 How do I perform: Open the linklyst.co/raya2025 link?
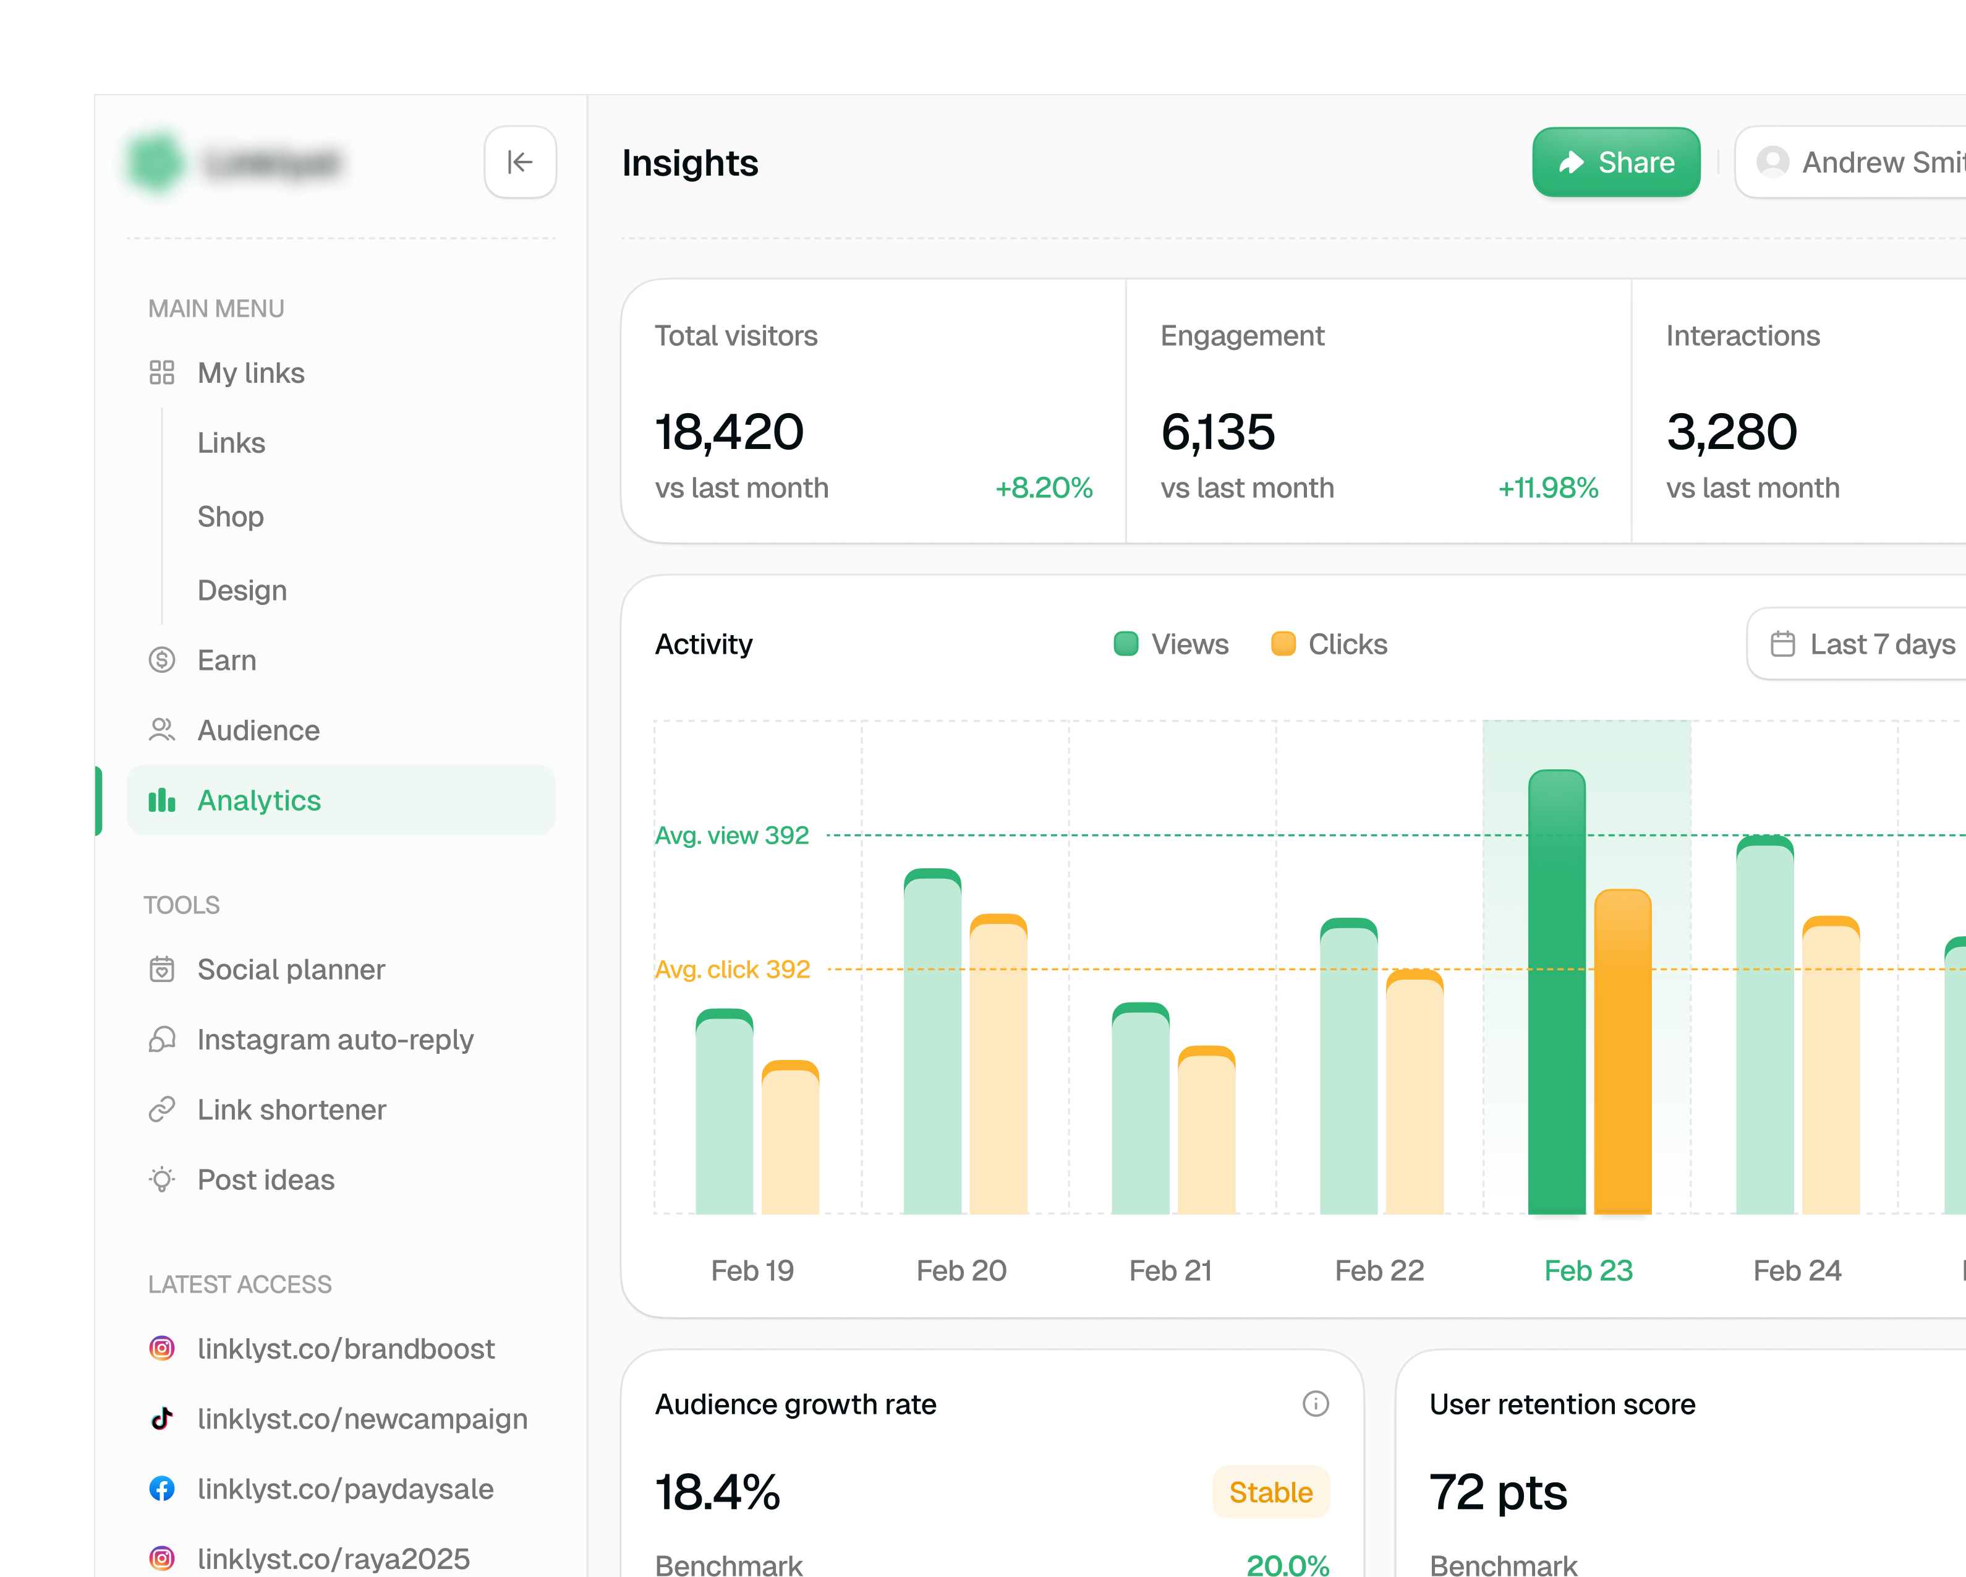(333, 1559)
